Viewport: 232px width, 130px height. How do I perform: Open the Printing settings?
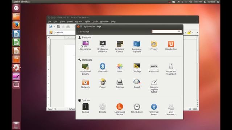pos(120,83)
